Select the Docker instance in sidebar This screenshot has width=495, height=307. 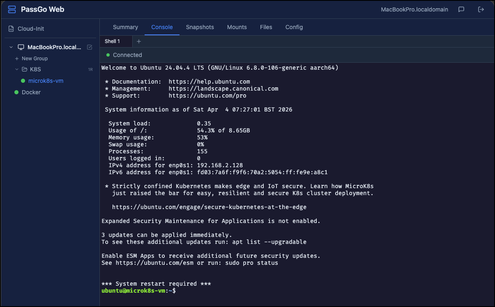click(x=31, y=92)
